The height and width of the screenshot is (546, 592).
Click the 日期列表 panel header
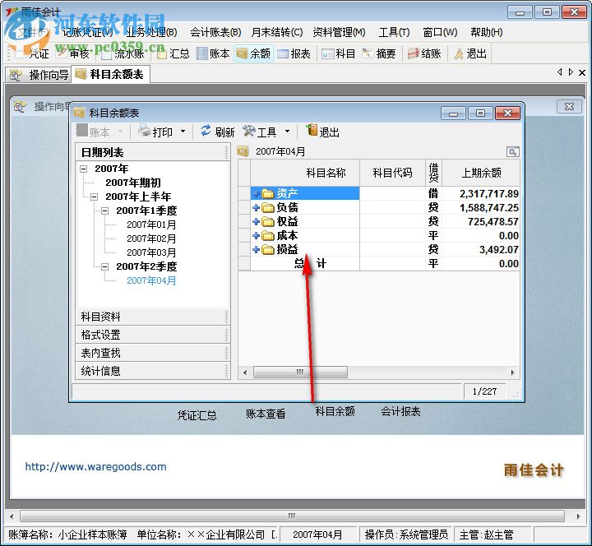(x=153, y=152)
